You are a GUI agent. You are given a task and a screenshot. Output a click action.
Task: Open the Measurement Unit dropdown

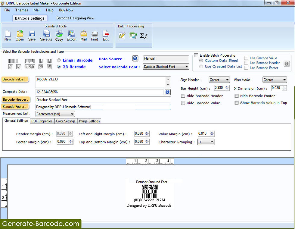tap(55, 114)
